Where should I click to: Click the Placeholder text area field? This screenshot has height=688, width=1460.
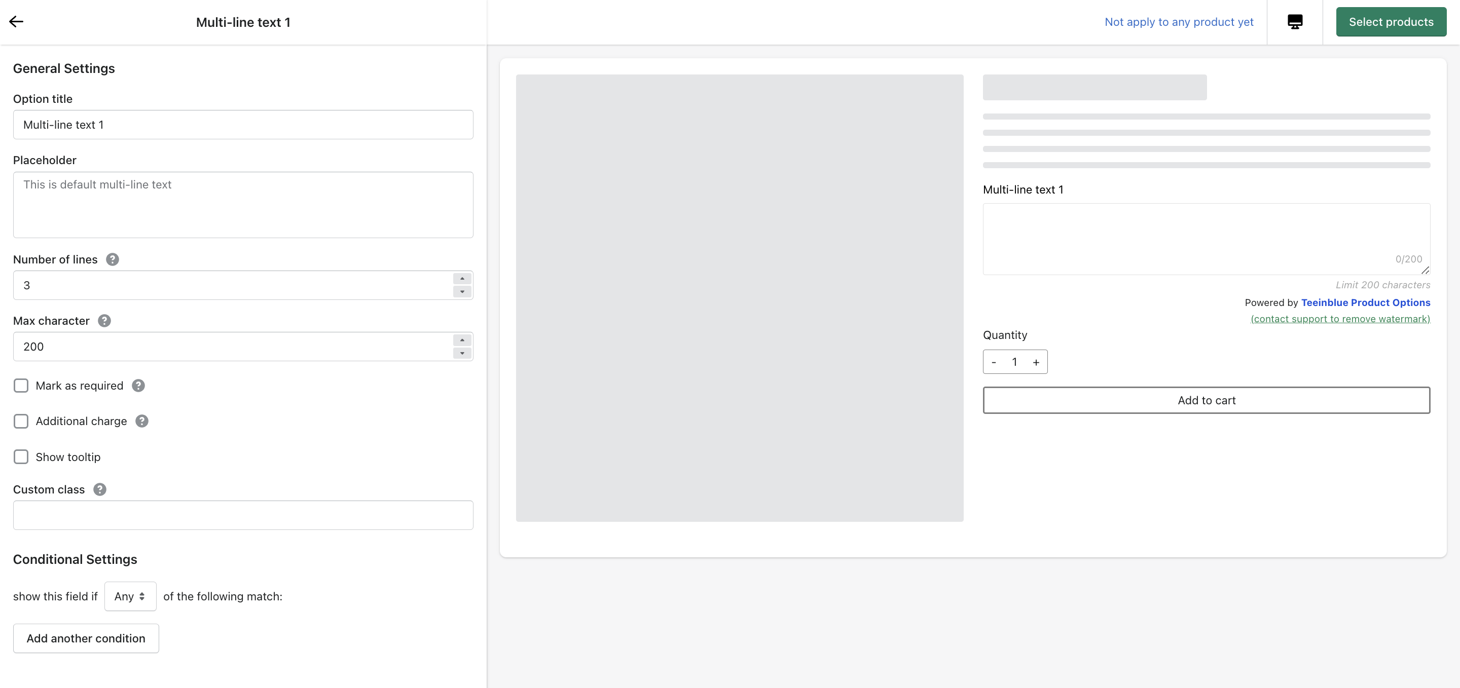coord(243,204)
